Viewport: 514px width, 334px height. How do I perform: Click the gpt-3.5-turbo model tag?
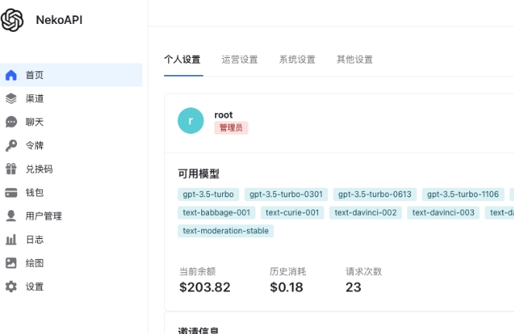[208, 194]
